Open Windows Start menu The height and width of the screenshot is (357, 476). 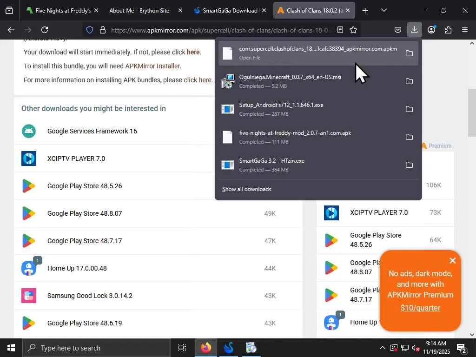11,348
